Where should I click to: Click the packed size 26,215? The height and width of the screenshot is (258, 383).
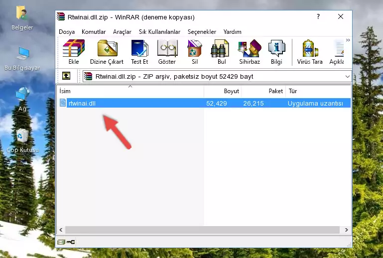(254, 103)
